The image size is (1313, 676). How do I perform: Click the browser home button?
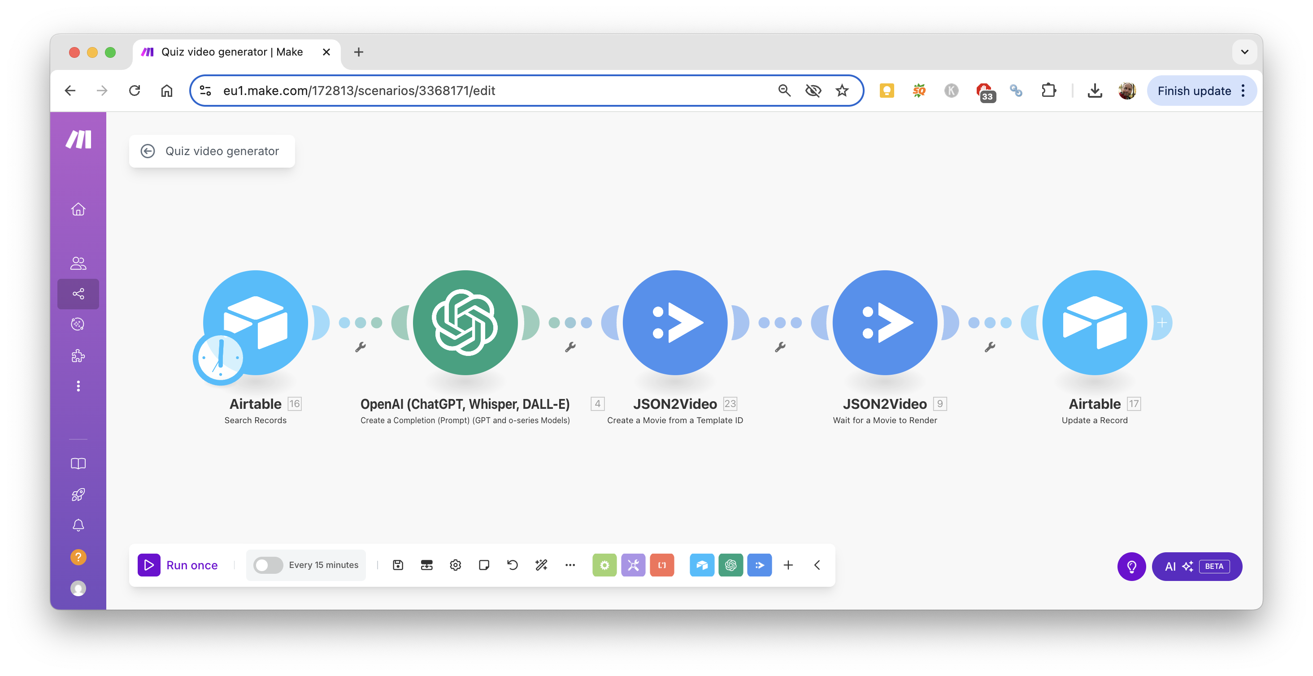167,91
